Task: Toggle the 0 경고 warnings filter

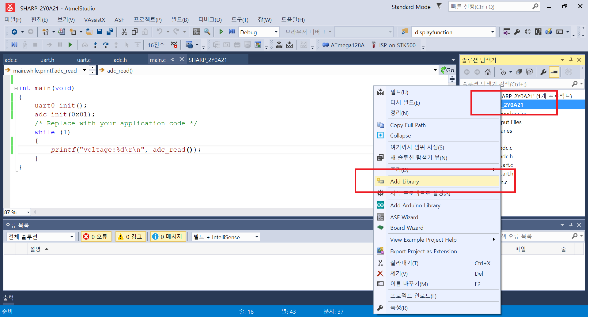Action: pyautogui.click(x=131, y=237)
